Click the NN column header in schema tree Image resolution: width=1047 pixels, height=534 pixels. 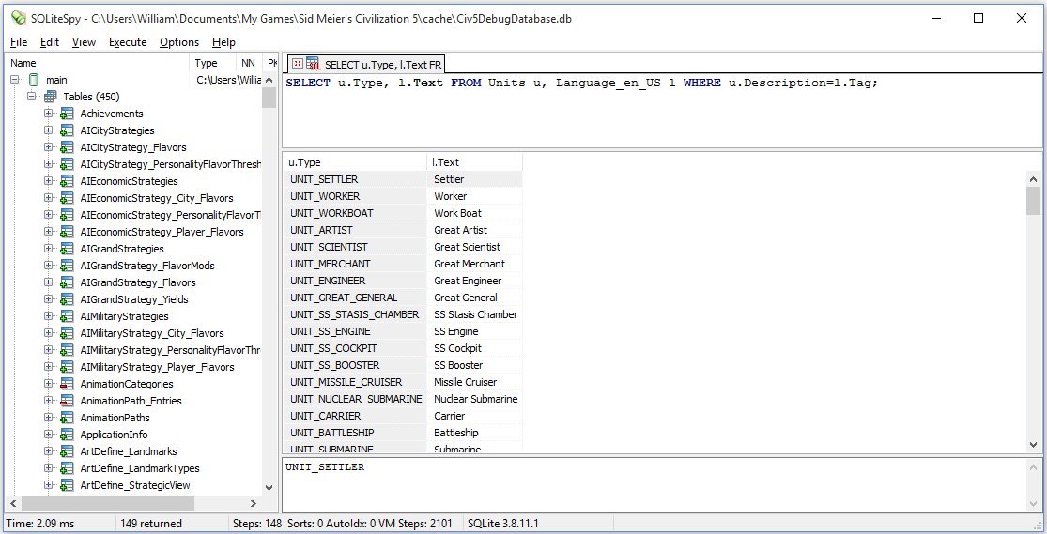(249, 63)
